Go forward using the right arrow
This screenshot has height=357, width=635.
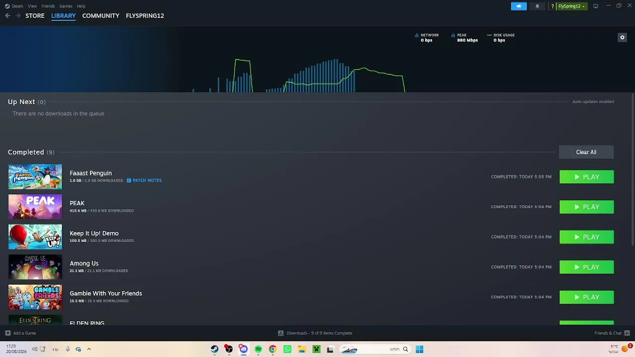[18, 16]
